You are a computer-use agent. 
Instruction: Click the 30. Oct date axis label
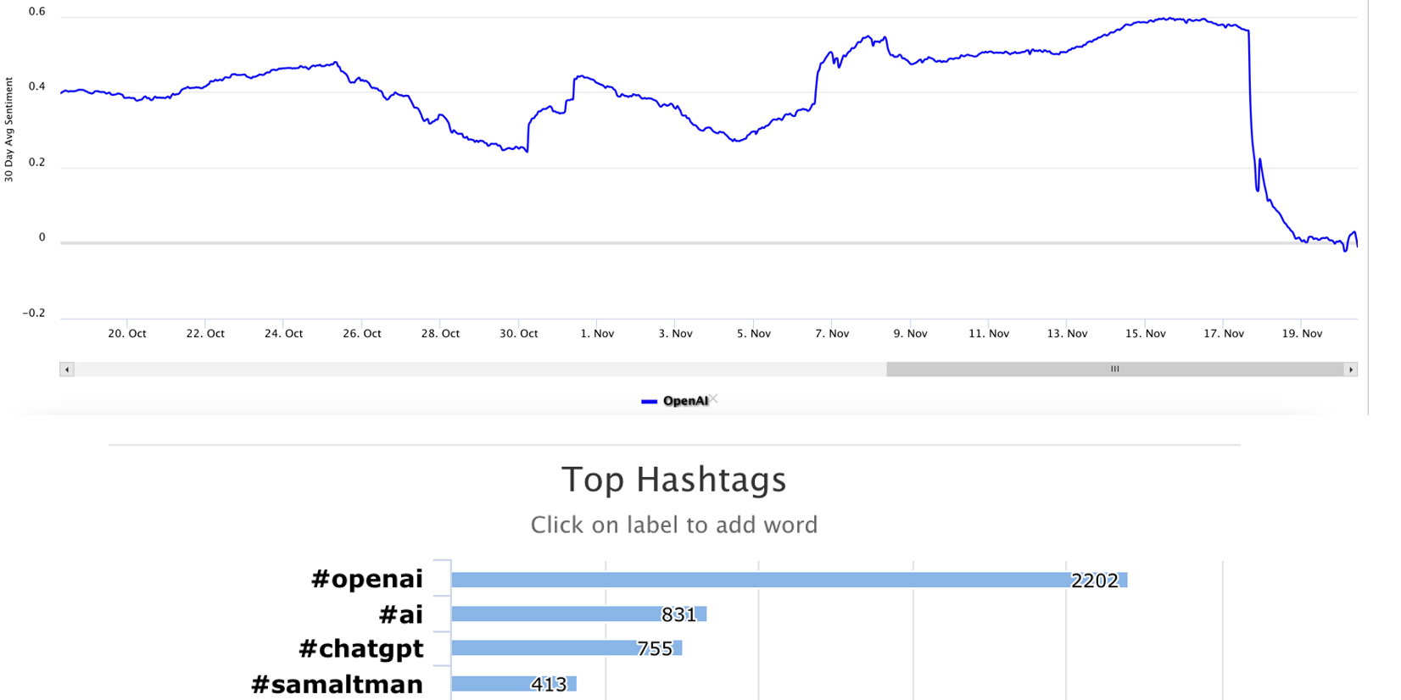(518, 334)
